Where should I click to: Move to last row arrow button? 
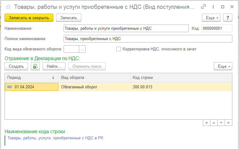(229, 123)
